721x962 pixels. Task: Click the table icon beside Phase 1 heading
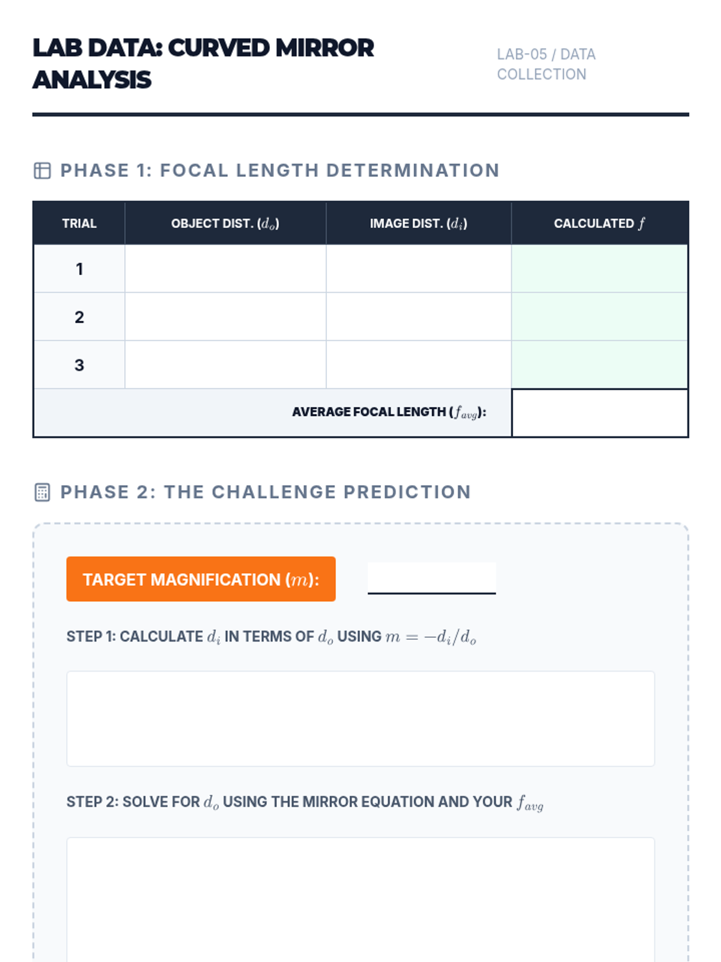[42, 171]
